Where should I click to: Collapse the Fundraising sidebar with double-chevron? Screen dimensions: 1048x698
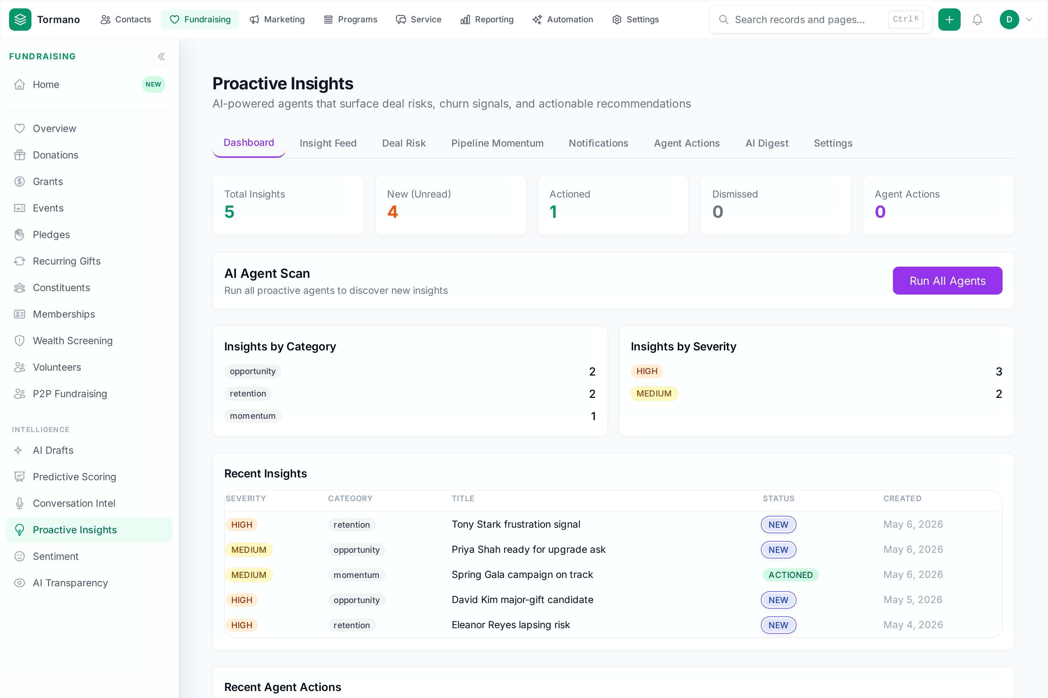click(161, 57)
